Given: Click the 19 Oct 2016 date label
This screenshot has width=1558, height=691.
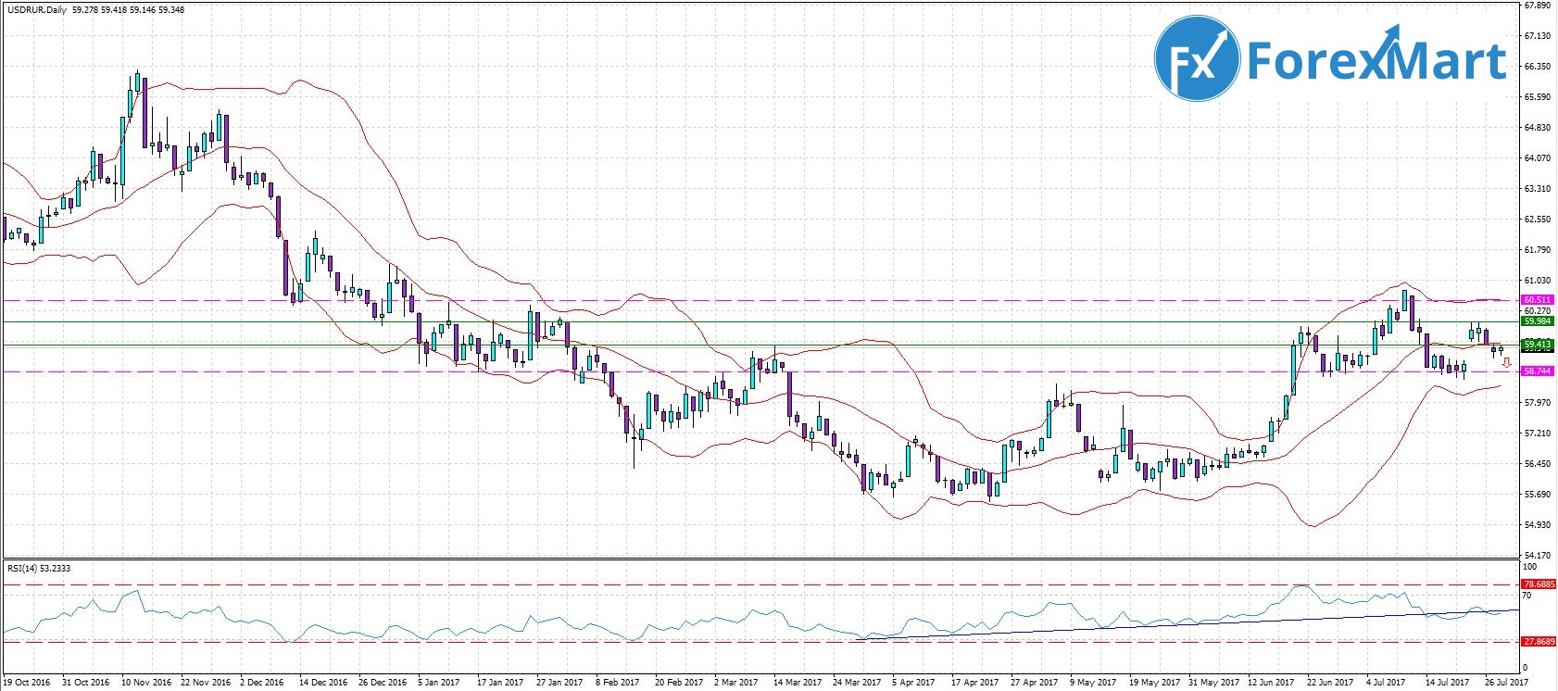Looking at the screenshot, I should tap(26, 683).
